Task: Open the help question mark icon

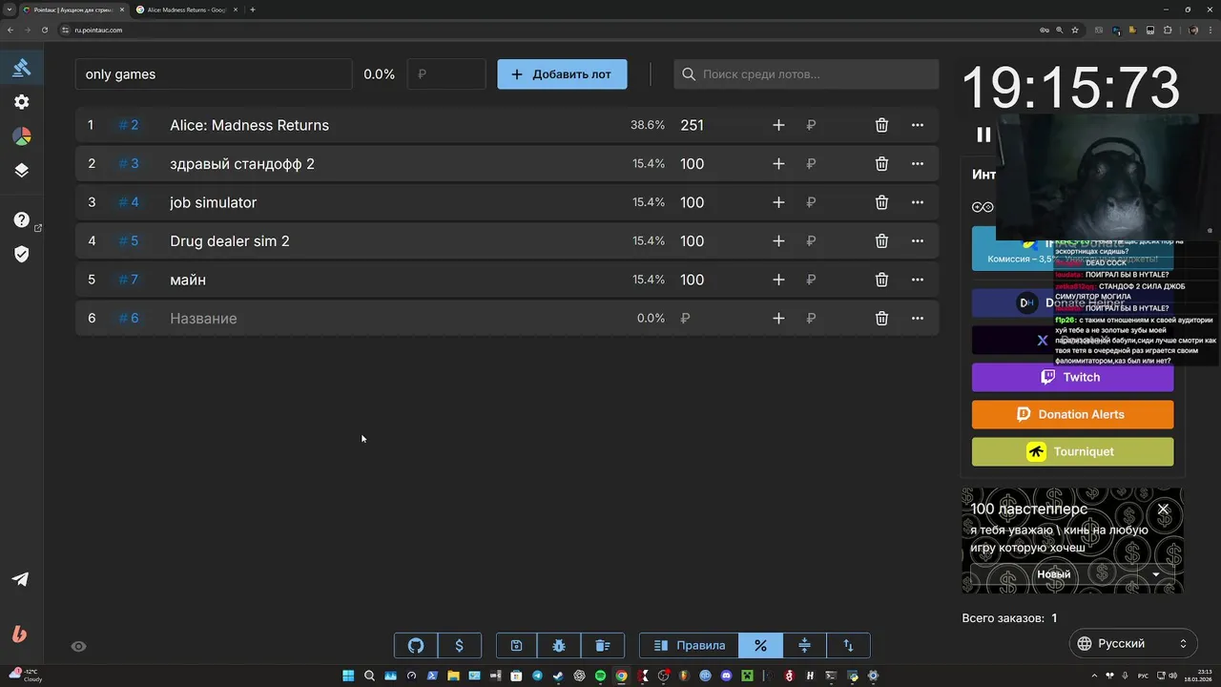Action: pyautogui.click(x=21, y=220)
